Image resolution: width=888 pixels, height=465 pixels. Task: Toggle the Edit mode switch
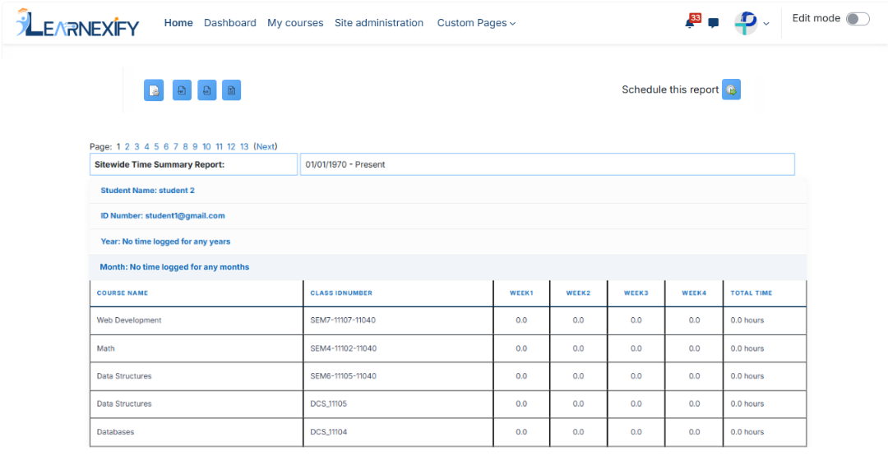(x=858, y=19)
